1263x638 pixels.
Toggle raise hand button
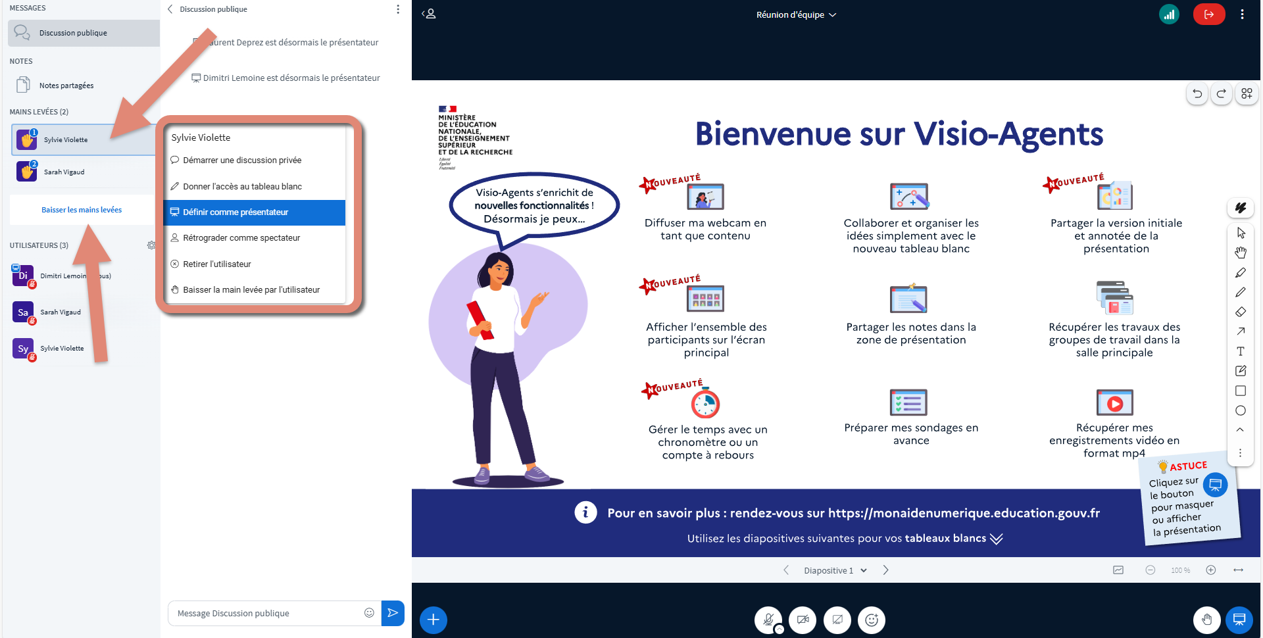coord(1207,620)
